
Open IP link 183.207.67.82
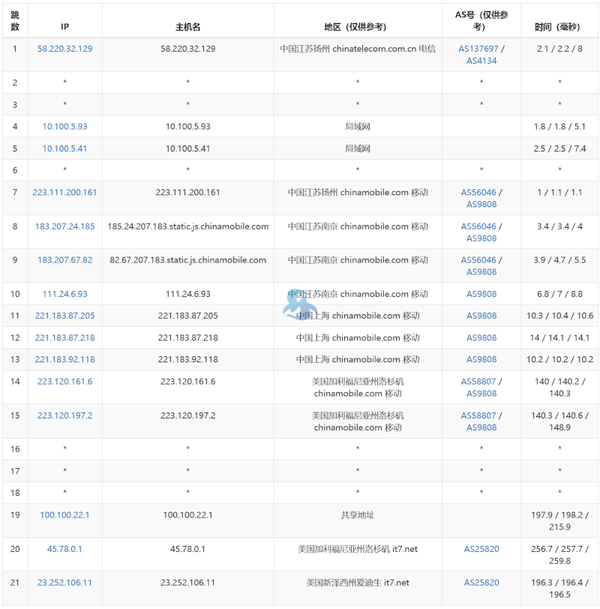[64, 259]
